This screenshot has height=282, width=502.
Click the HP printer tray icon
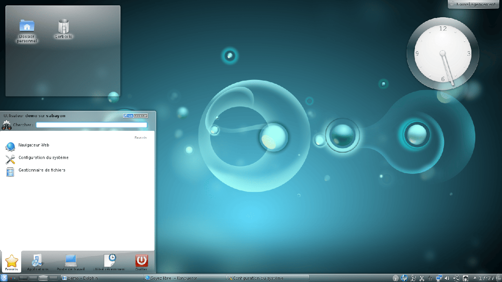404,278
